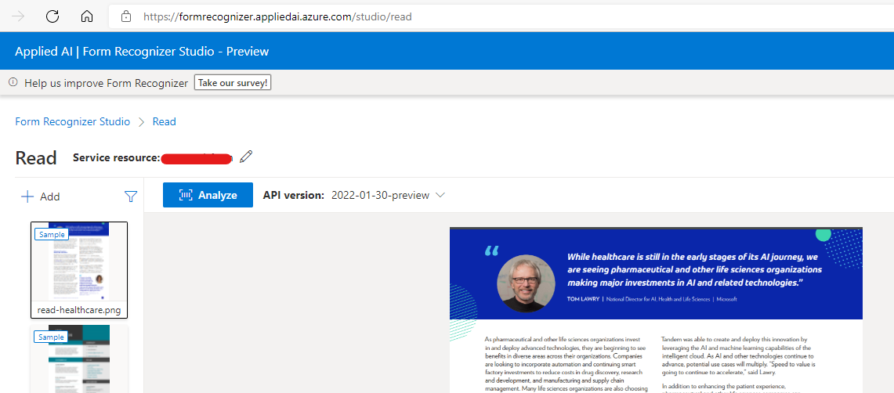This screenshot has width=894, height=393.
Task: Click the quote text in document preview
Action: pyautogui.click(x=694, y=269)
